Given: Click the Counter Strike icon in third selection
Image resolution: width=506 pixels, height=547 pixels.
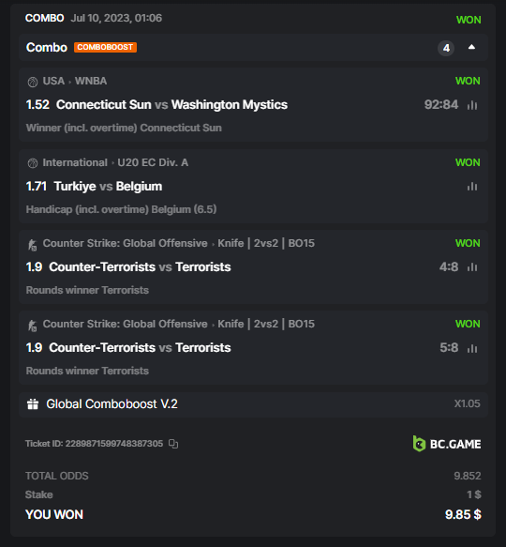Looking at the screenshot, I should click(x=33, y=245).
